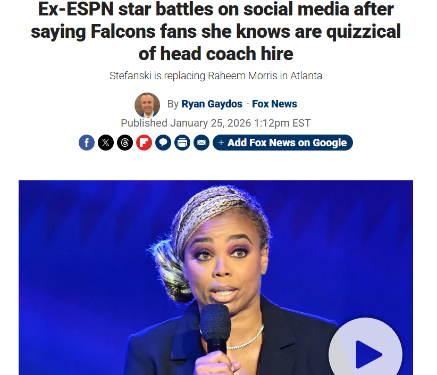
Task: Open the comments speech bubble icon
Action: (x=163, y=143)
